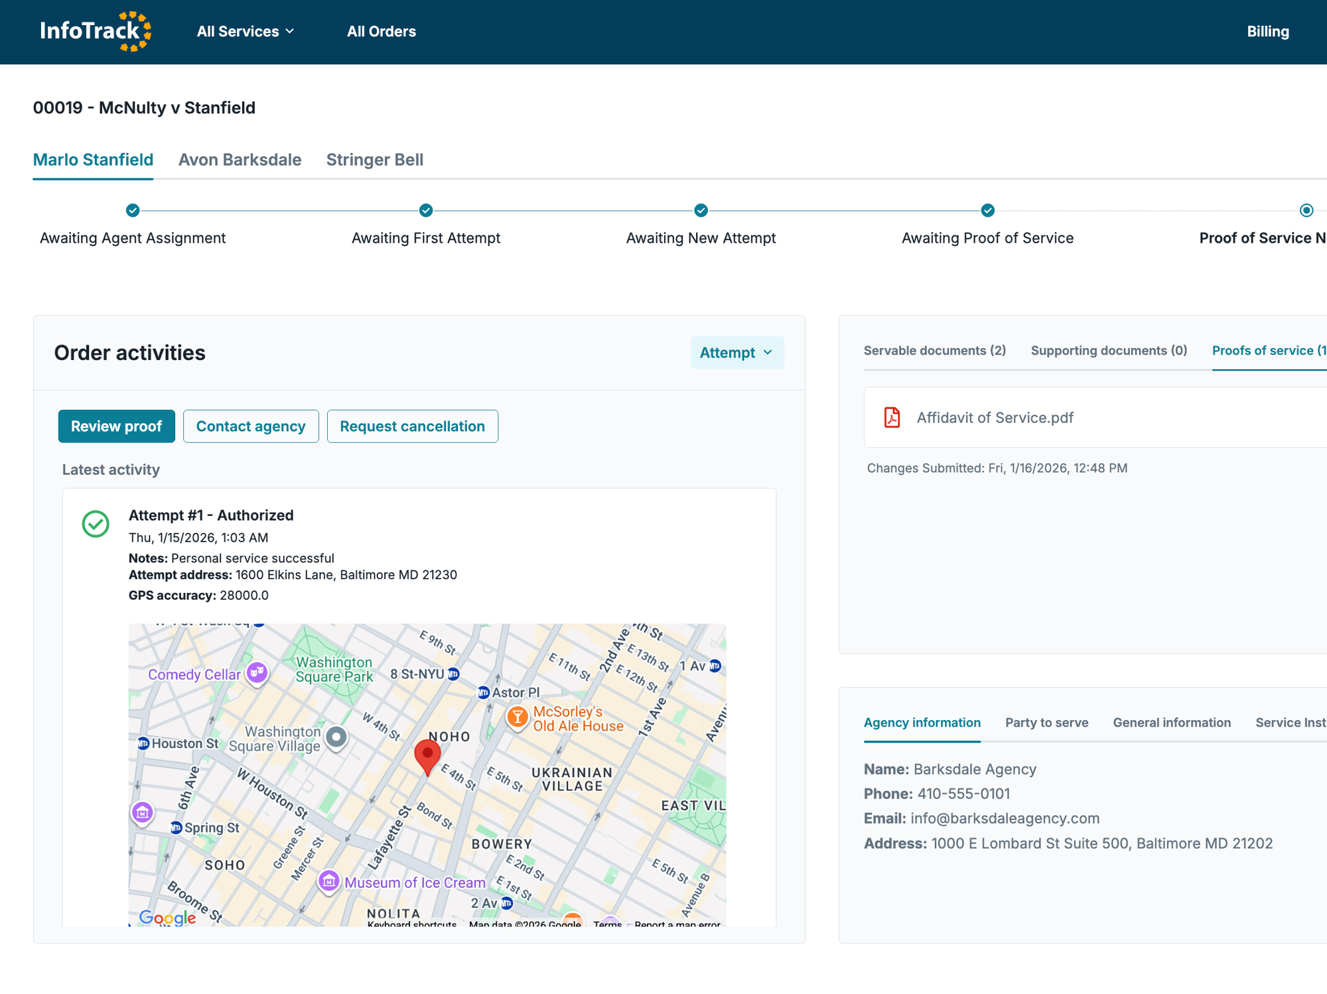Viewport: 1327px width, 994px height.
Task: Expand the All Services dropdown
Action: point(245,31)
